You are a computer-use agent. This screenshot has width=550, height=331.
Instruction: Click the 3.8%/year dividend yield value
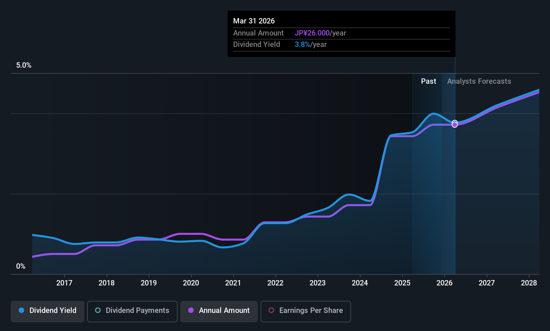(x=311, y=45)
